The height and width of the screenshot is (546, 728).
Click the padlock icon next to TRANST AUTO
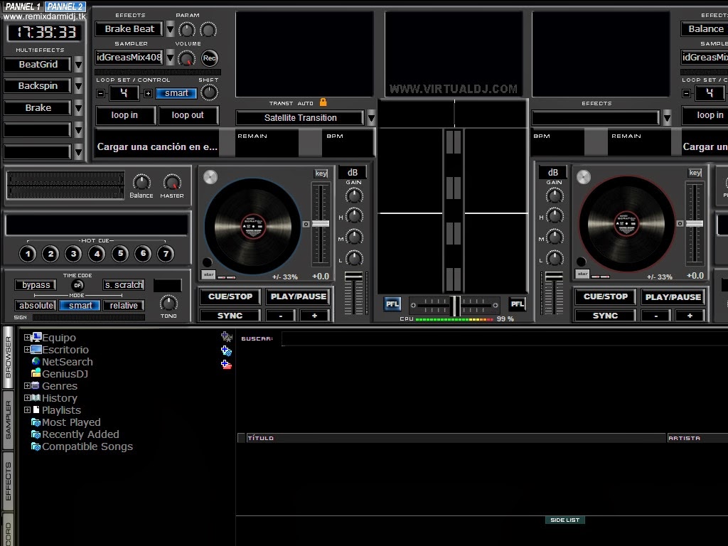point(323,103)
